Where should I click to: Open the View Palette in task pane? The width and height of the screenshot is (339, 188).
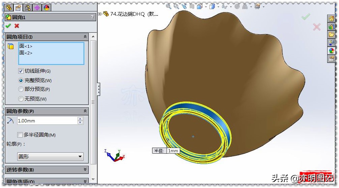point(332,42)
